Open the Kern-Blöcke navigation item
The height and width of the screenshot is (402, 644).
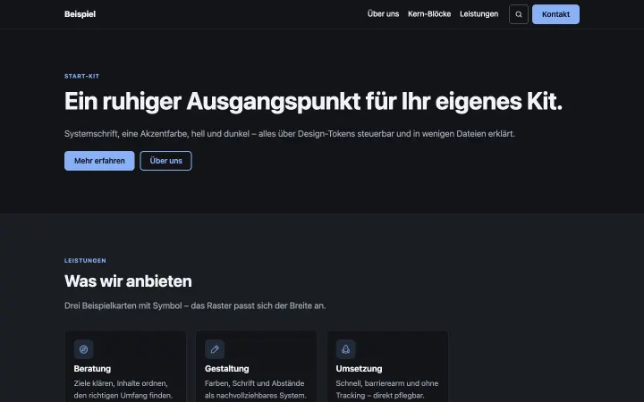[x=429, y=14]
